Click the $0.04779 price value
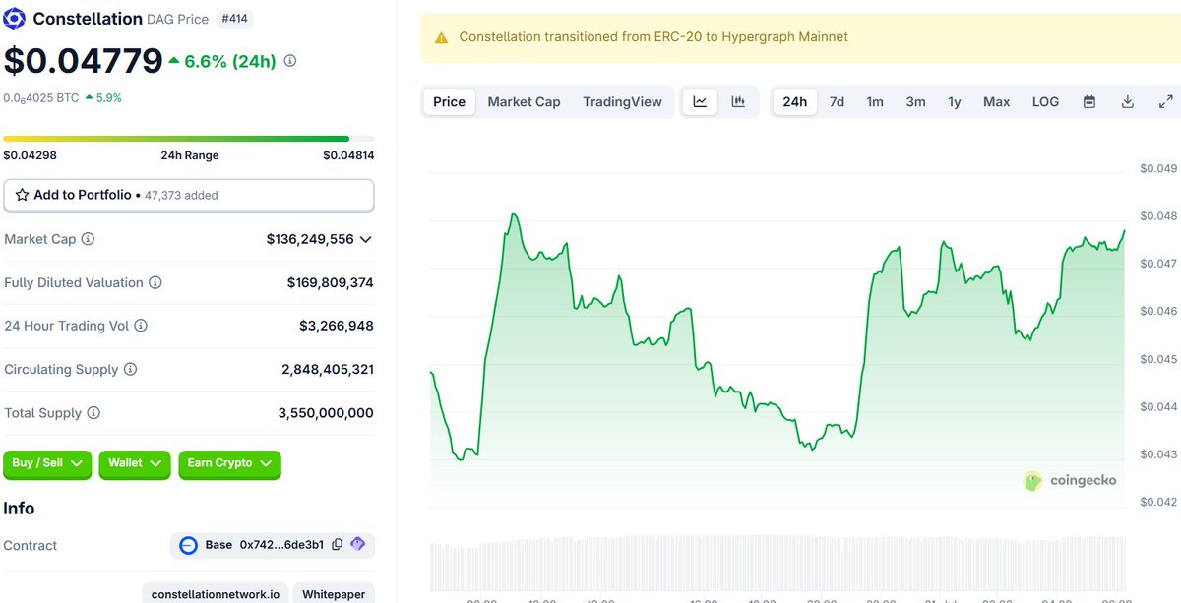 [x=83, y=61]
